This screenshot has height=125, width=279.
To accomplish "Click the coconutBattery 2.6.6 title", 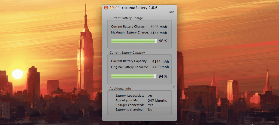I will 139,8.
